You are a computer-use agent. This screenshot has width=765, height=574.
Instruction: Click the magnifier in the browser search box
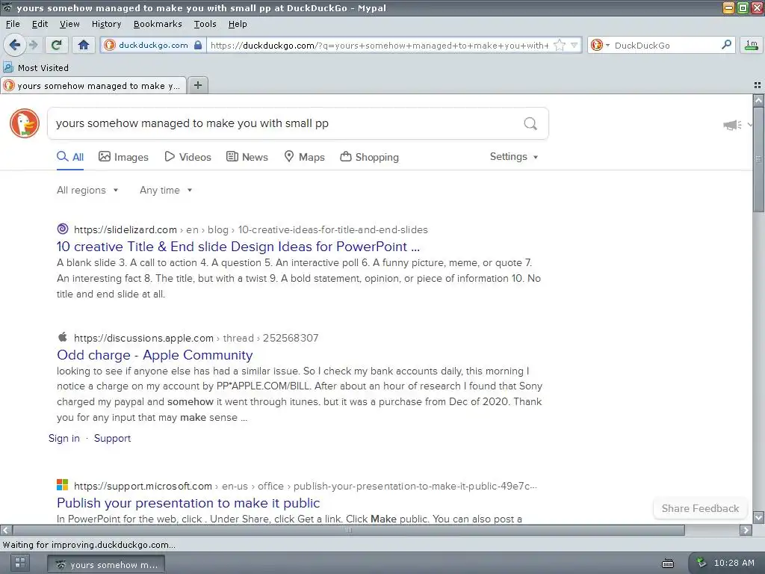(x=726, y=45)
